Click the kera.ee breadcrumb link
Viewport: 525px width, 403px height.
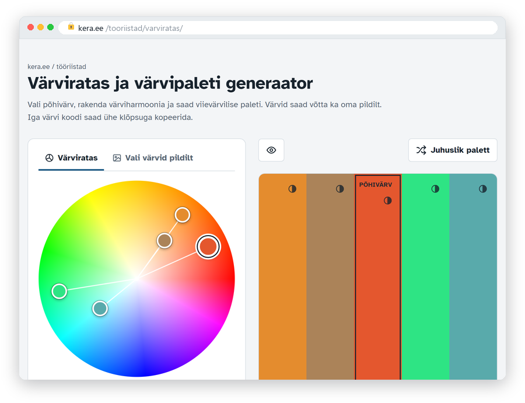tap(38, 66)
